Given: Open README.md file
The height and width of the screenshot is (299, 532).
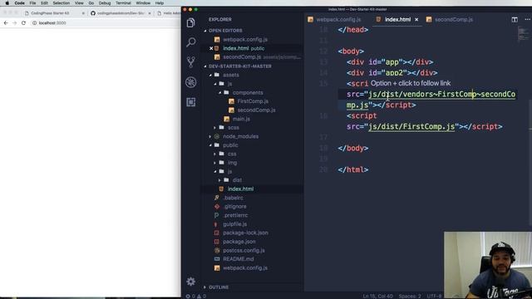Looking at the screenshot, I should (239, 259).
